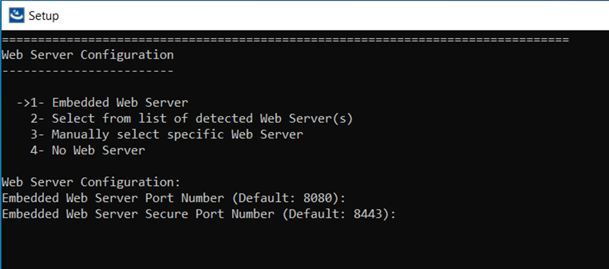Place cursor after the secure port prompt colon
The width and height of the screenshot is (609, 269).
click(400, 214)
